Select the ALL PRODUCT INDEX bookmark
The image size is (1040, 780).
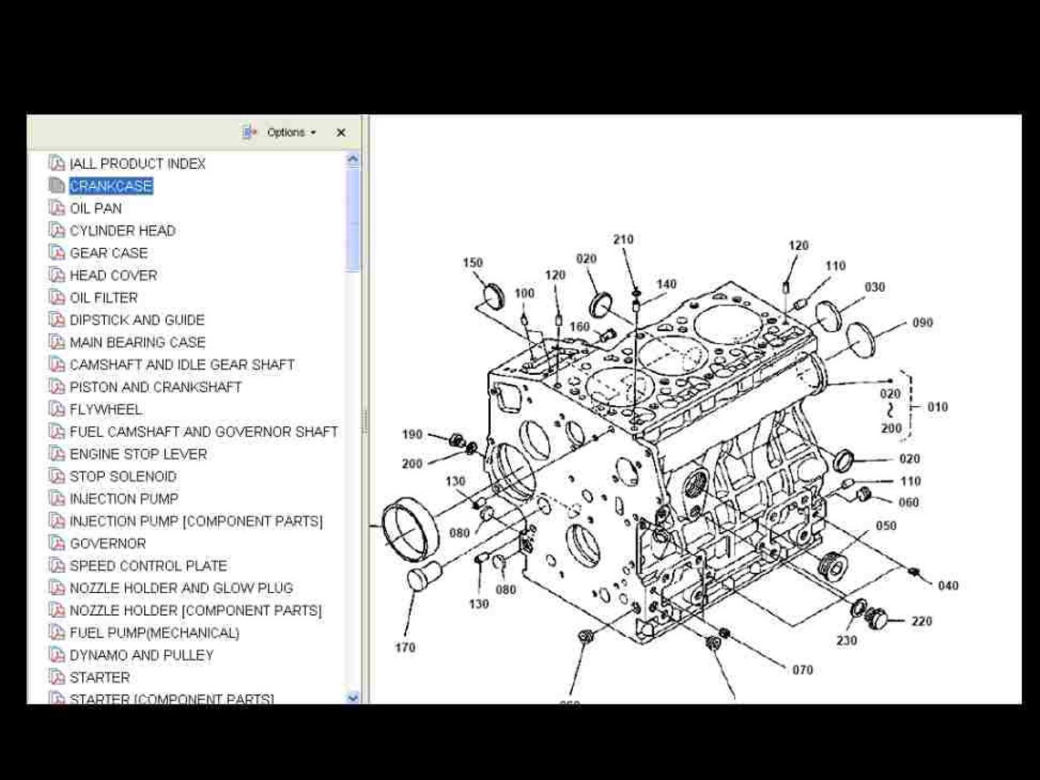click(x=137, y=163)
